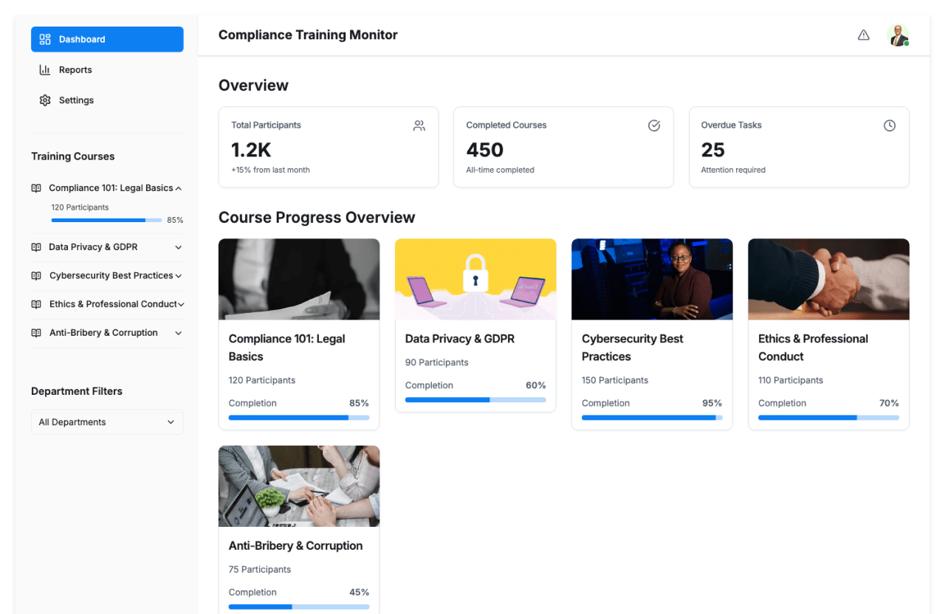The height and width of the screenshot is (614, 945).
Task: Expand the Cybersecurity Best Practices course
Action: pyautogui.click(x=178, y=276)
